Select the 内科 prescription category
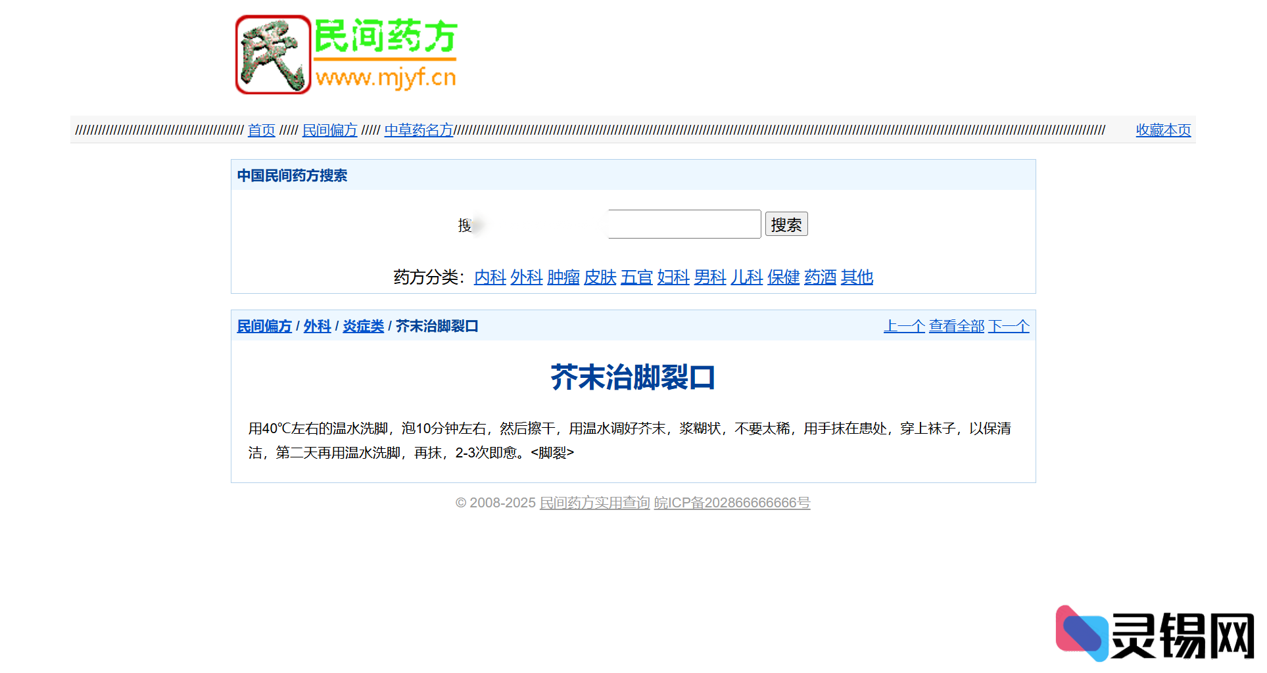 pos(489,277)
